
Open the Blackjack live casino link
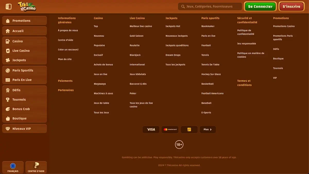(135, 55)
